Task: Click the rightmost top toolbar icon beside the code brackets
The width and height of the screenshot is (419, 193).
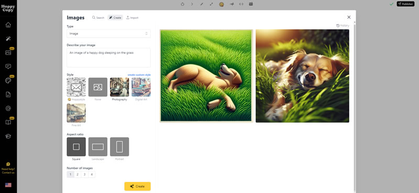Action: 251,4
